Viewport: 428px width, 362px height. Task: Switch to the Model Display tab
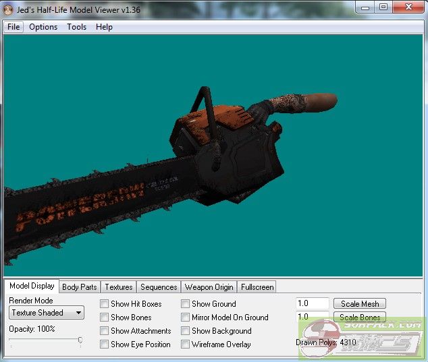point(32,286)
